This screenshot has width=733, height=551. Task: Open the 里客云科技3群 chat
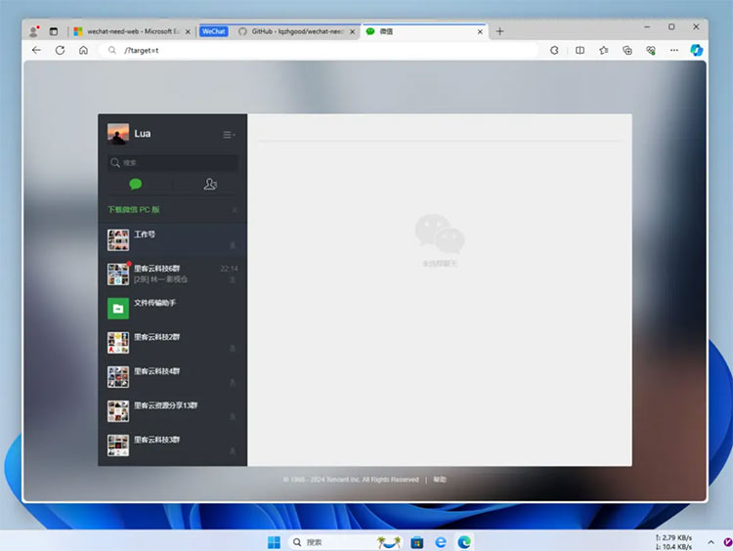(x=172, y=445)
